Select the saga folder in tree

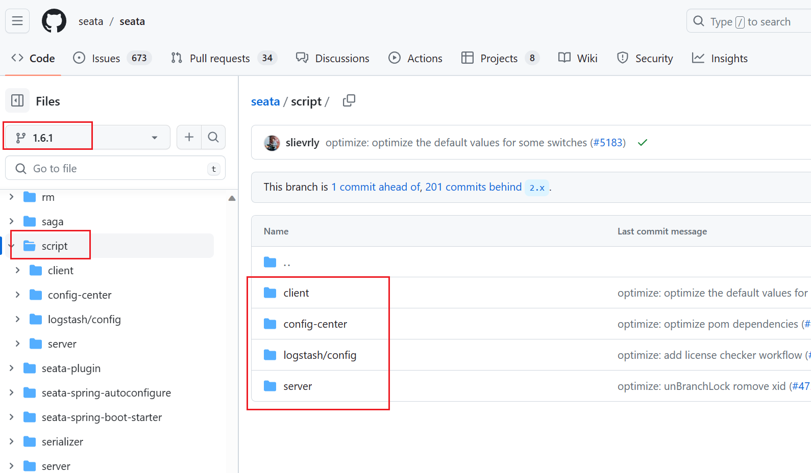[x=53, y=221]
